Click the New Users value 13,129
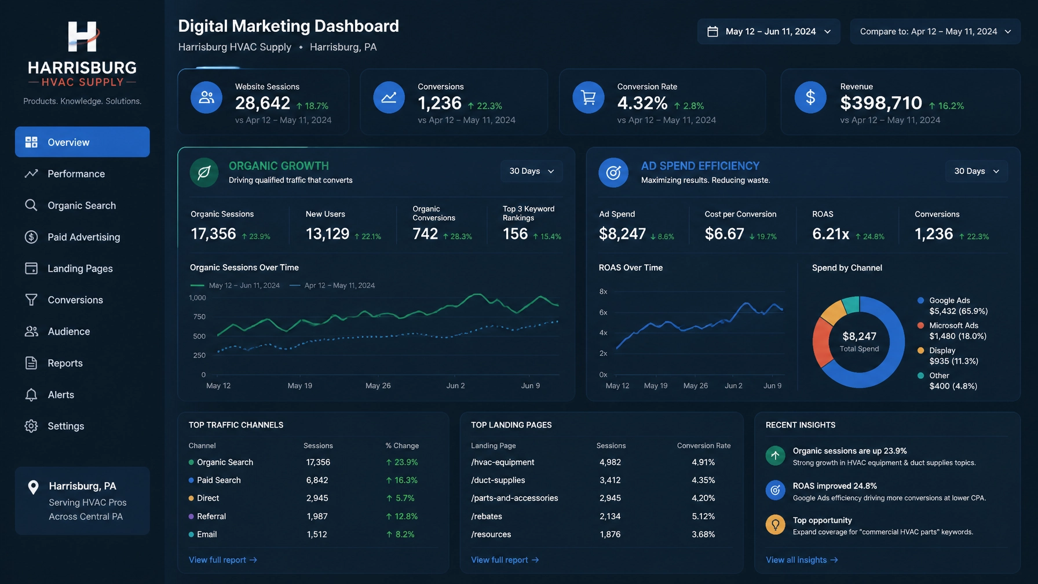The height and width of the screenshot is (584, 1038). (327, 234)
